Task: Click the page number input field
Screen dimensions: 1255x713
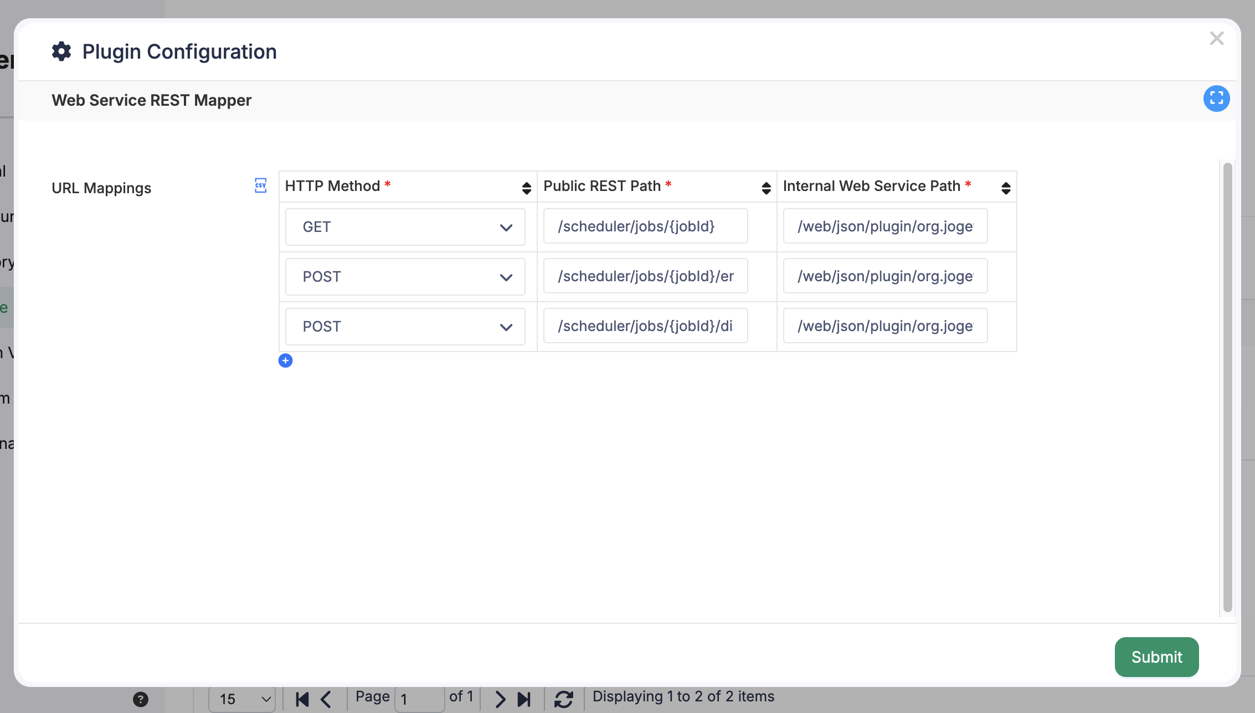Action: tap(419, 699)
